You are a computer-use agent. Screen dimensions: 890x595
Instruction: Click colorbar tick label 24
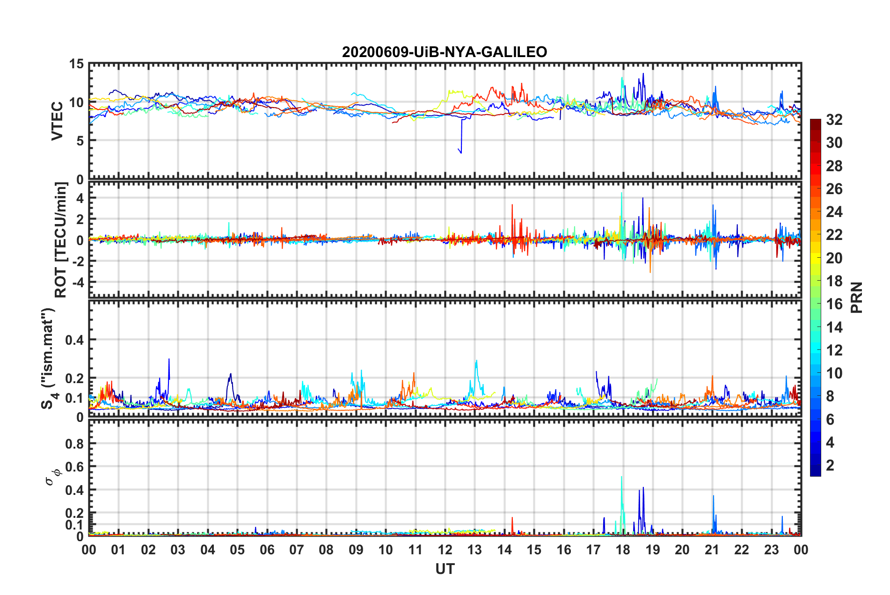tap(834, 212)
